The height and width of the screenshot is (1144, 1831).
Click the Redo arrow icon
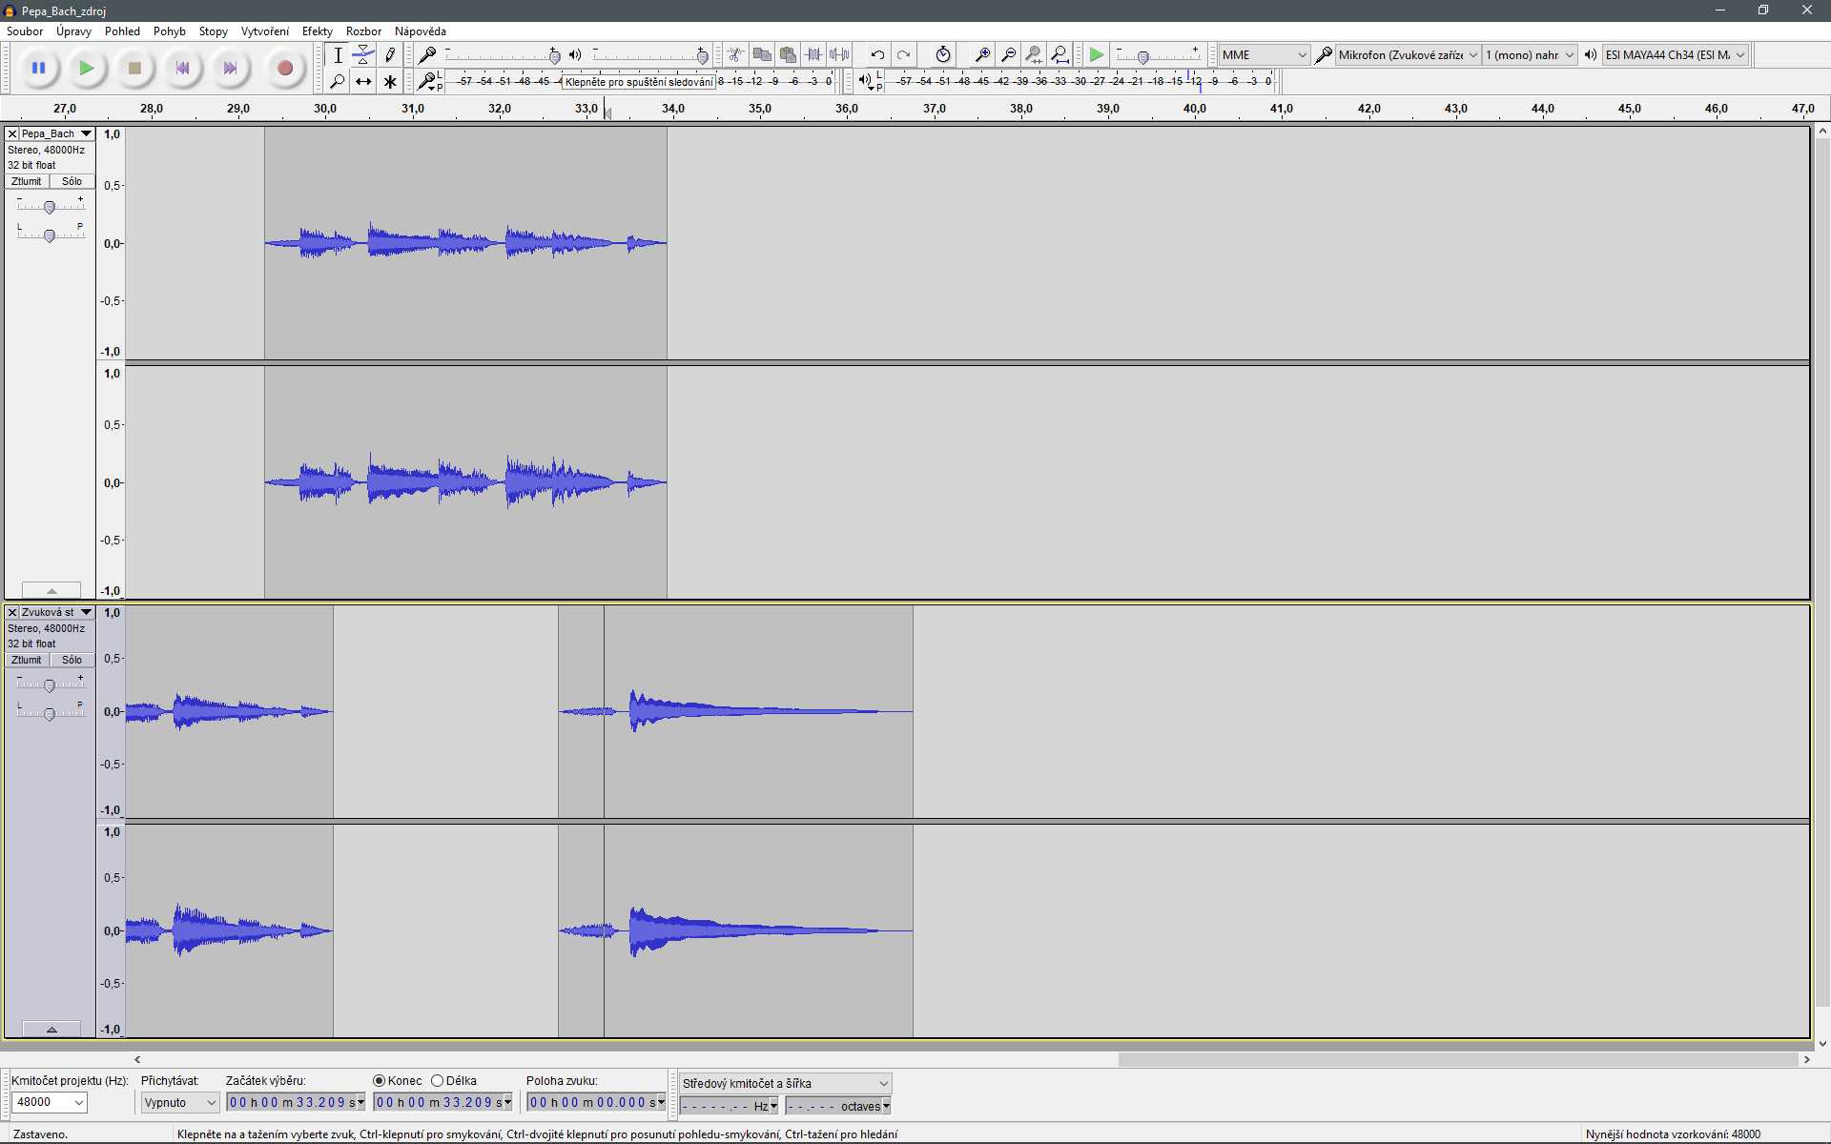pos(903,54)
